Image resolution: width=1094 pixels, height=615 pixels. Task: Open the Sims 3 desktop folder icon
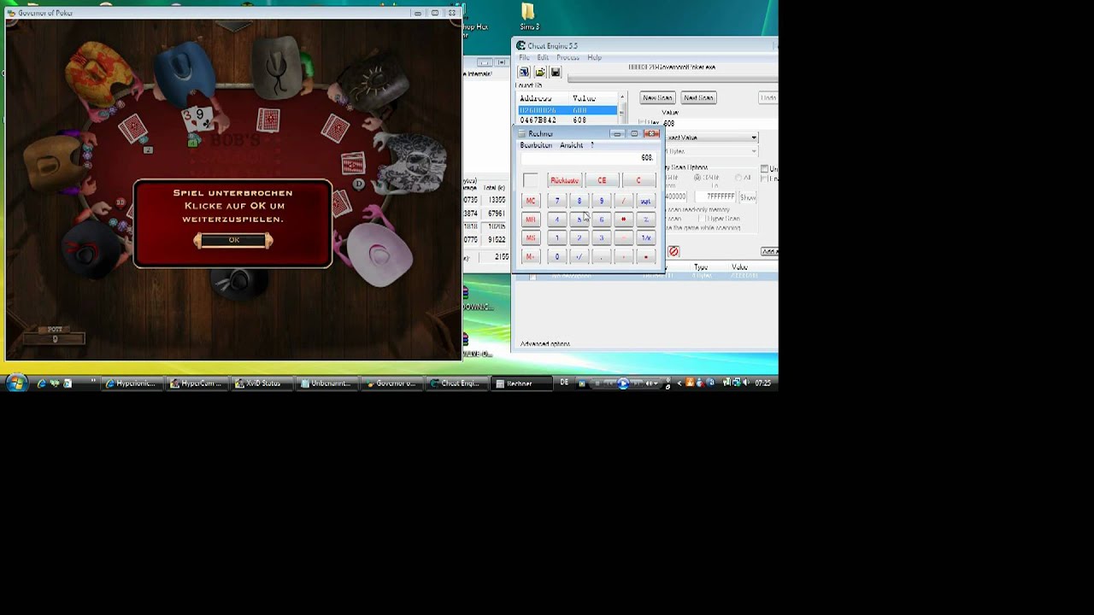tap(528, 15)
